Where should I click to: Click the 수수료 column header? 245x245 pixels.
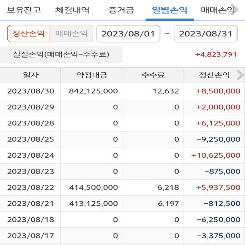point(153,75)
